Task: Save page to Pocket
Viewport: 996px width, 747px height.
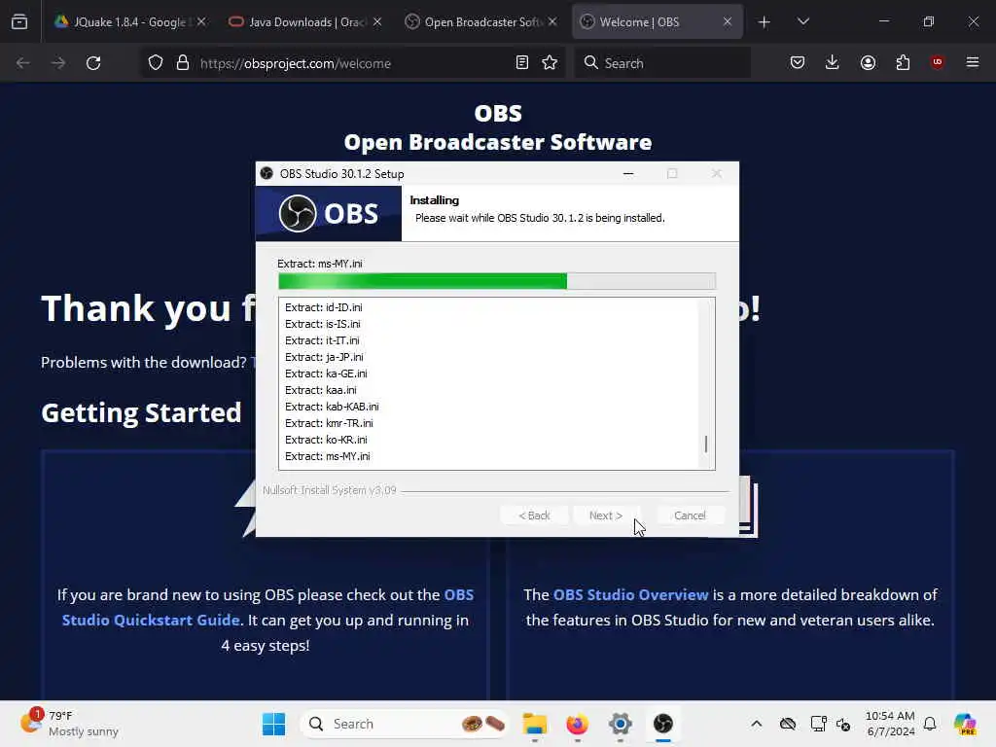Action: point(798,63)
